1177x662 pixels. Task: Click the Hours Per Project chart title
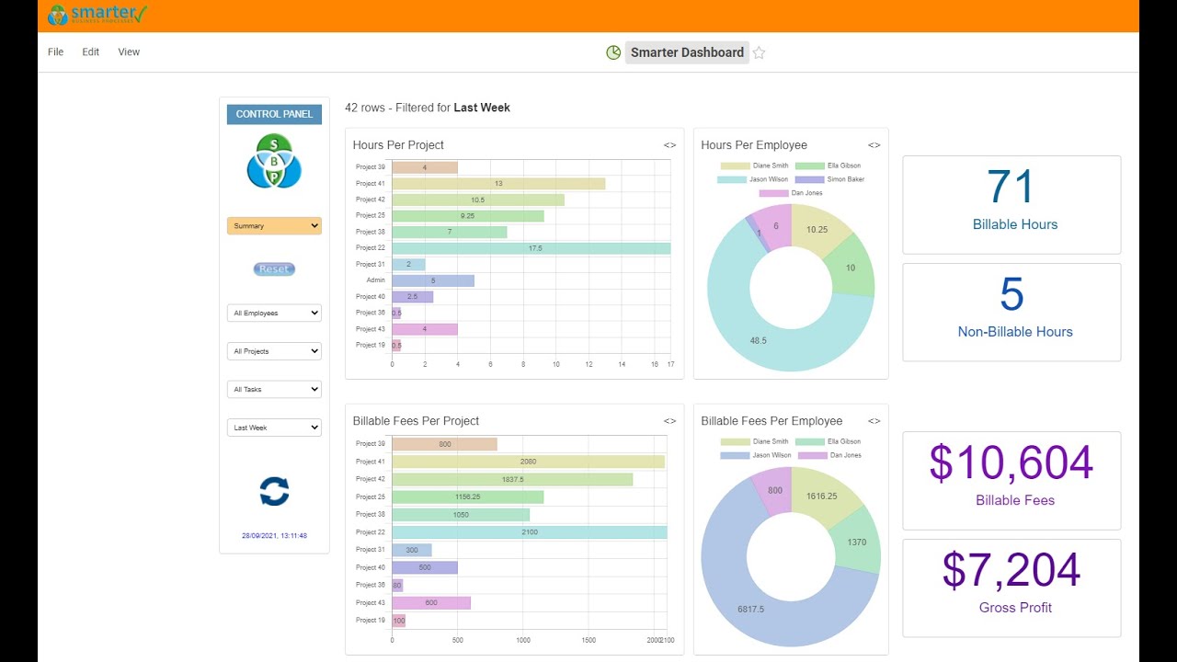coord(398,145)
